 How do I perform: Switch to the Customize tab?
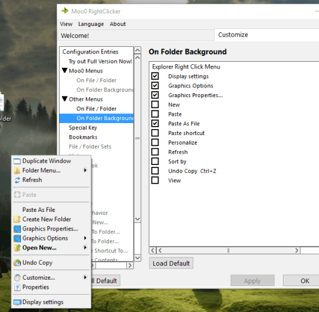coord(267,35)
